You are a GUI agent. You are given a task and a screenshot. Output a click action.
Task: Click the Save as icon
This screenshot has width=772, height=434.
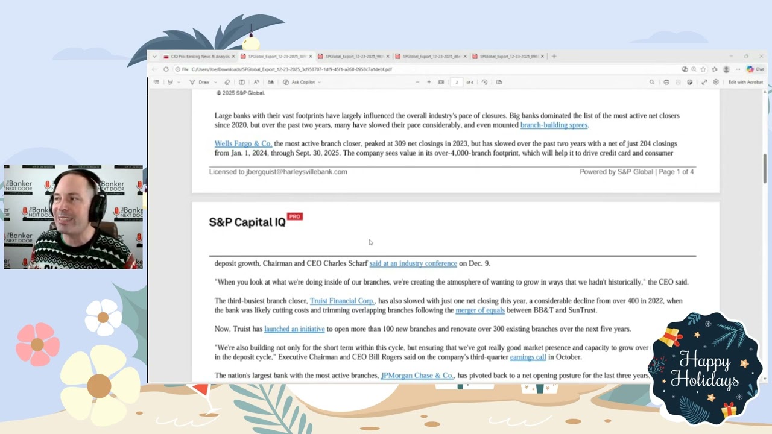point(690,82)
